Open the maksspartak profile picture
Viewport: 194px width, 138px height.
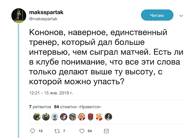click(x=18, y=15)
